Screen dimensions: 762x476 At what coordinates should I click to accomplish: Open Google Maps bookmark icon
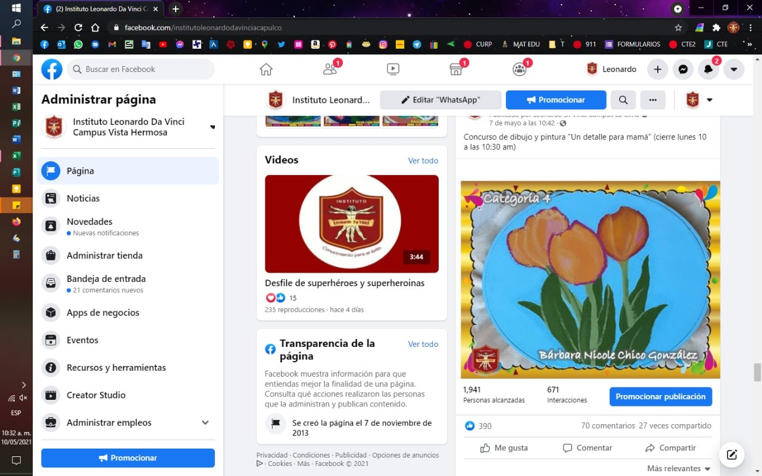point(264,44)
